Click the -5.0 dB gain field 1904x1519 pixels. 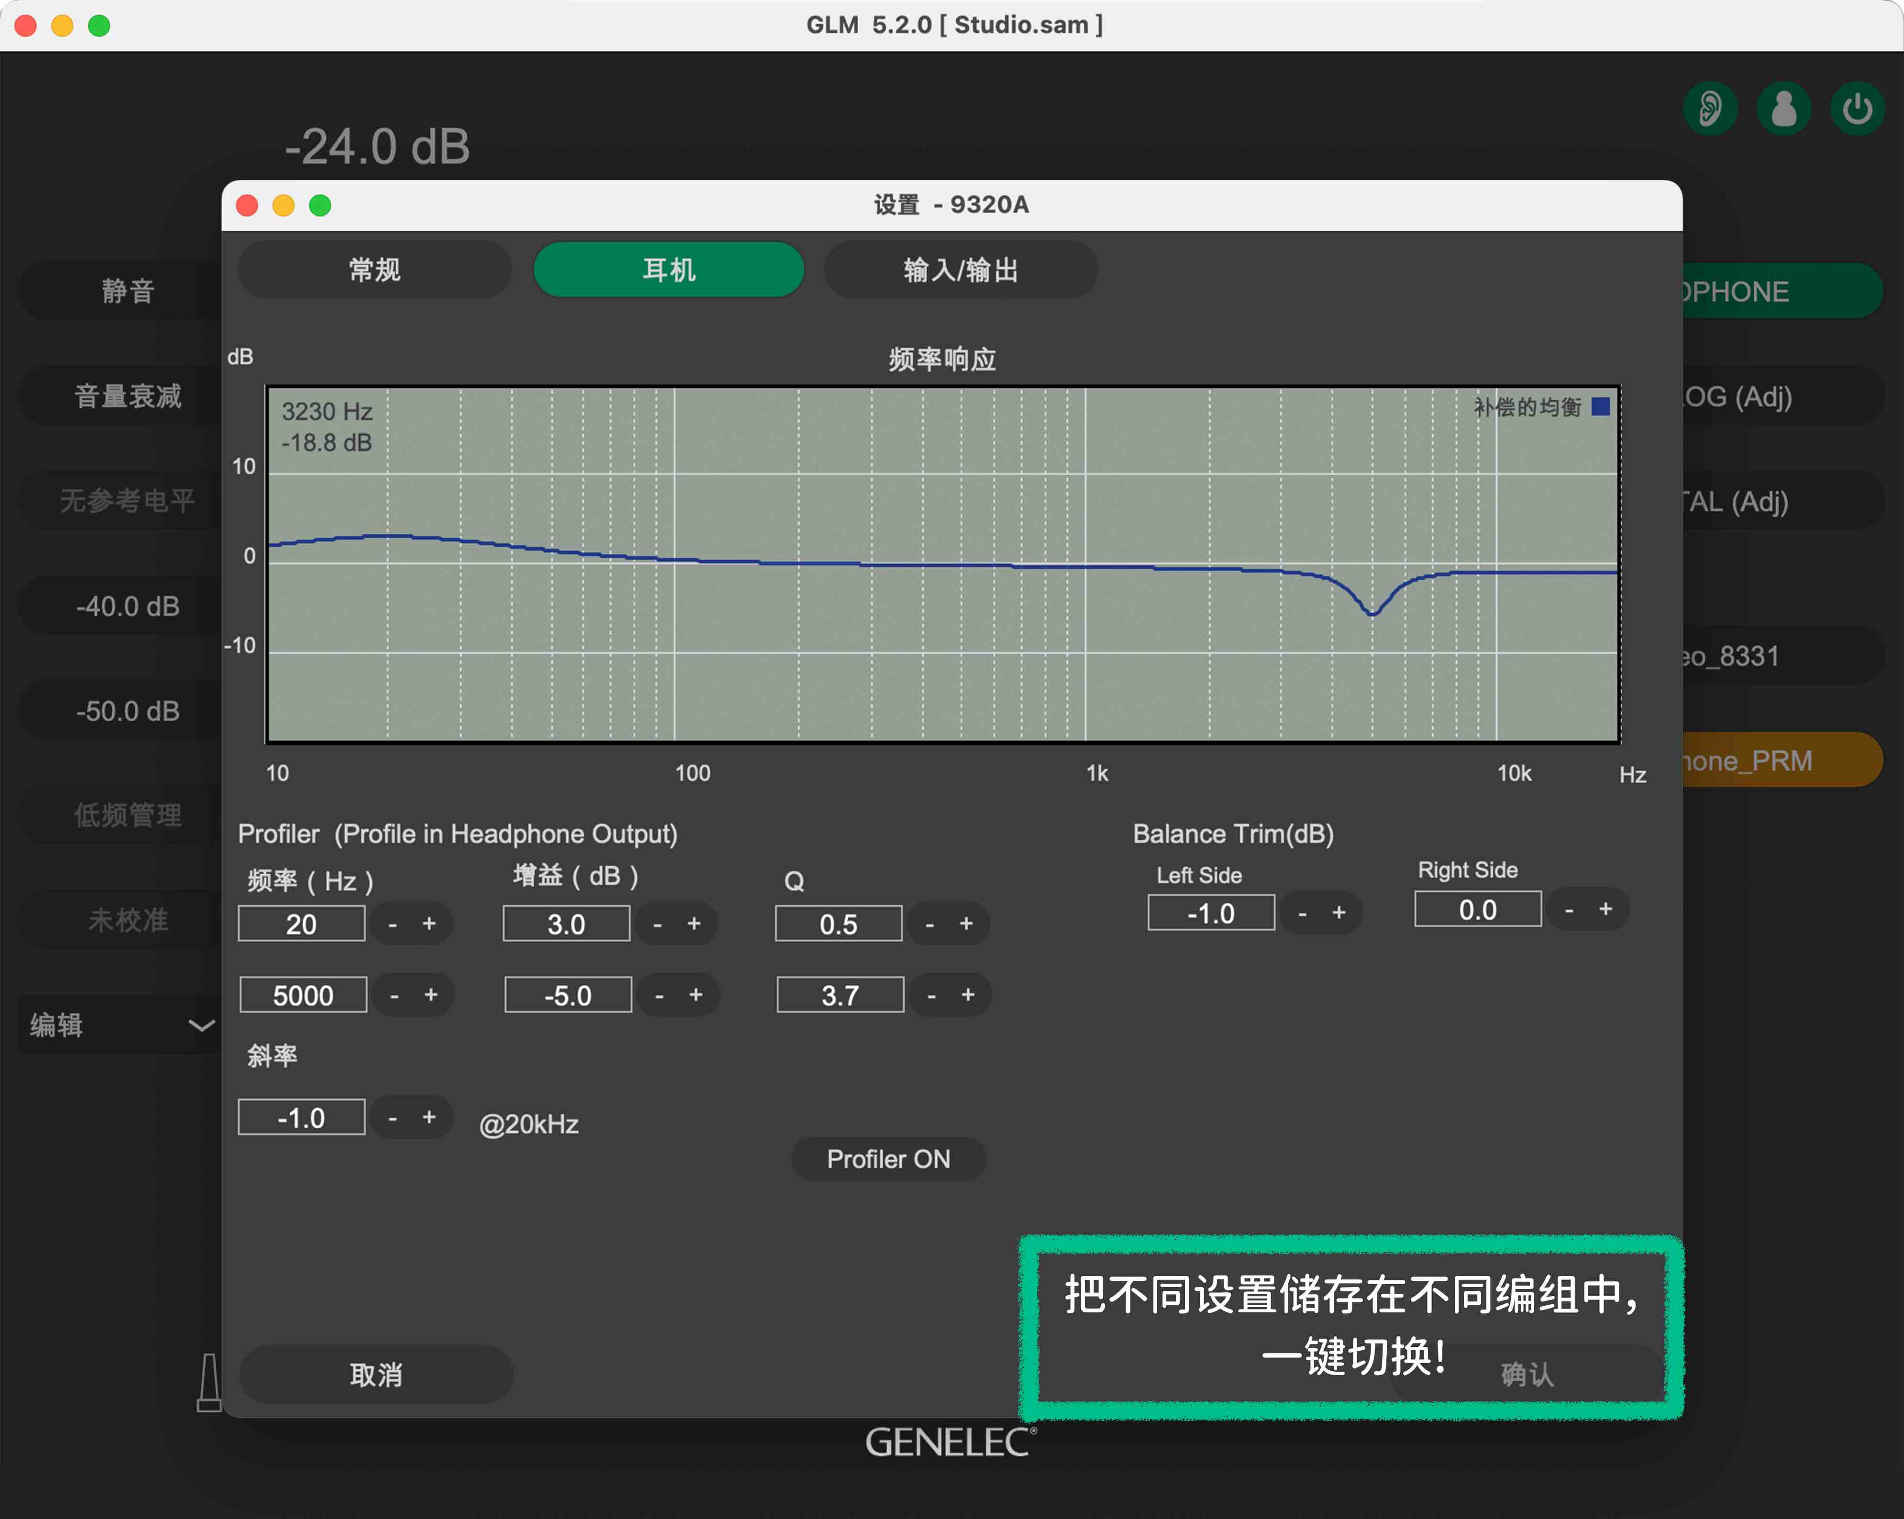568,995
